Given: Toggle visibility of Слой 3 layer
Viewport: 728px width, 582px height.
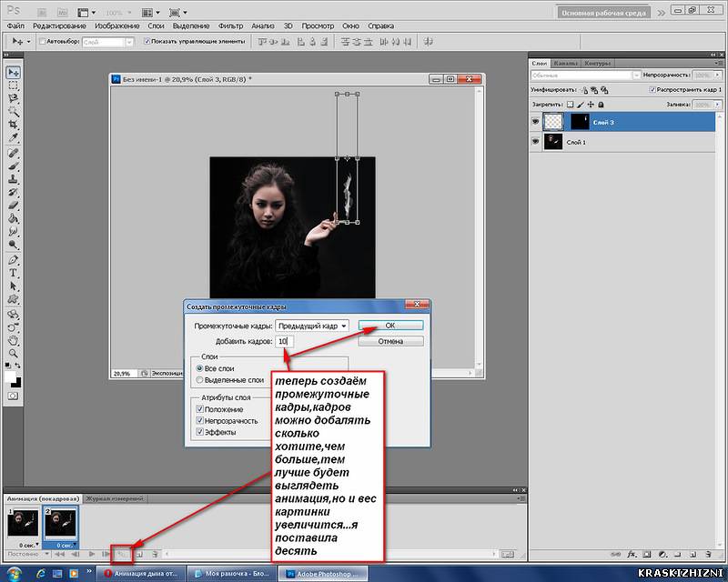Looking at the screenshot, I should [x=535, y=122].
